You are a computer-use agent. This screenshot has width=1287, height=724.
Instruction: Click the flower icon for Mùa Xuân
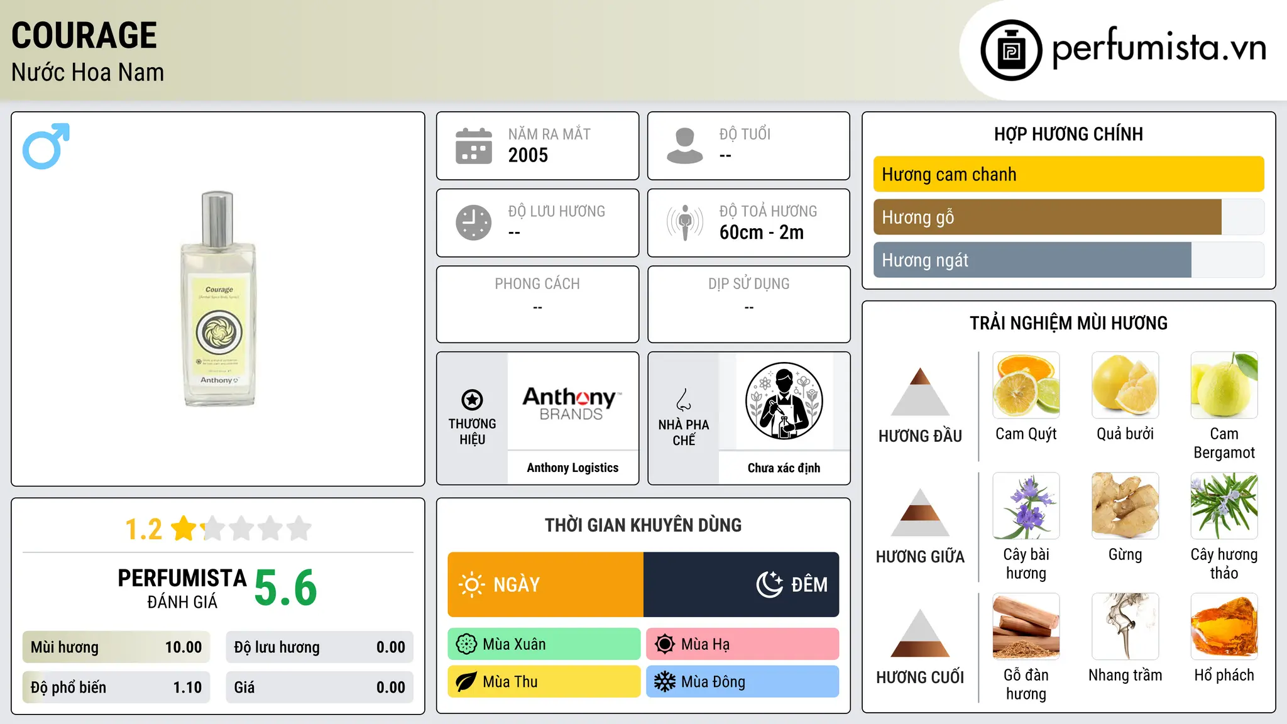click(466, 644)
